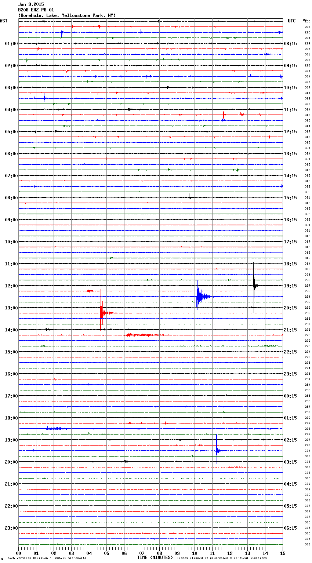The height and width of the screenshot is (563, 312).
Task: Click the location line "(Borehole, Lake, Yellowstone Park, WY)"
Action: click(x=67, y=15)
